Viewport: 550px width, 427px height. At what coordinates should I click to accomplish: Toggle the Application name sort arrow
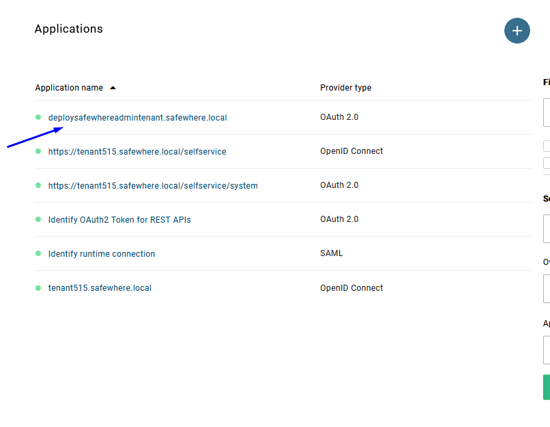click(x=113, y=88)
